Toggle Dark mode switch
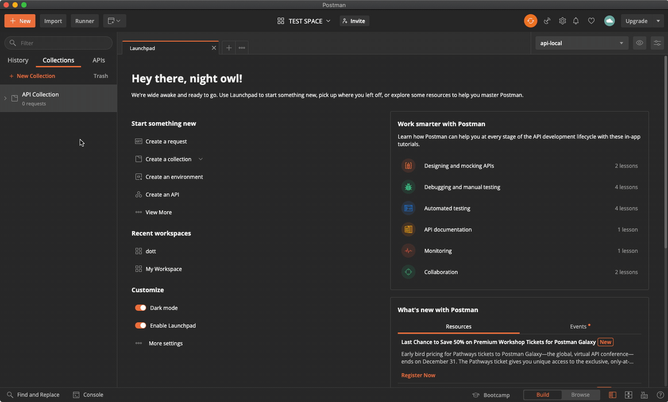 (x=140, y=308)
